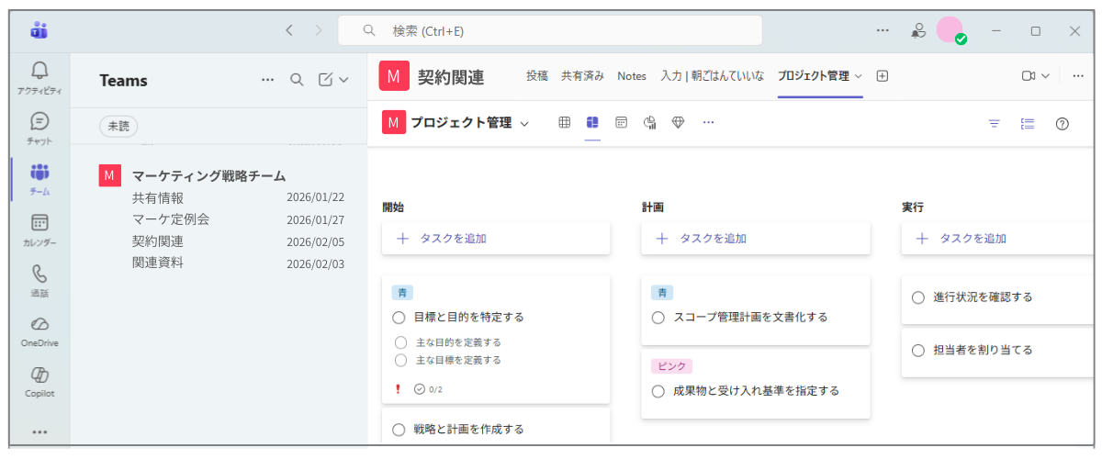Viewport: 1102px width, 459px height.
Task: Select the Teams (チーム) sidebar icon
Action: 39,179
